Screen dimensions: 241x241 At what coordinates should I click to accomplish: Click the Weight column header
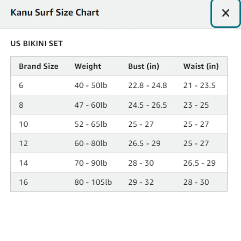pyautogui.click(x=88, y=66)
